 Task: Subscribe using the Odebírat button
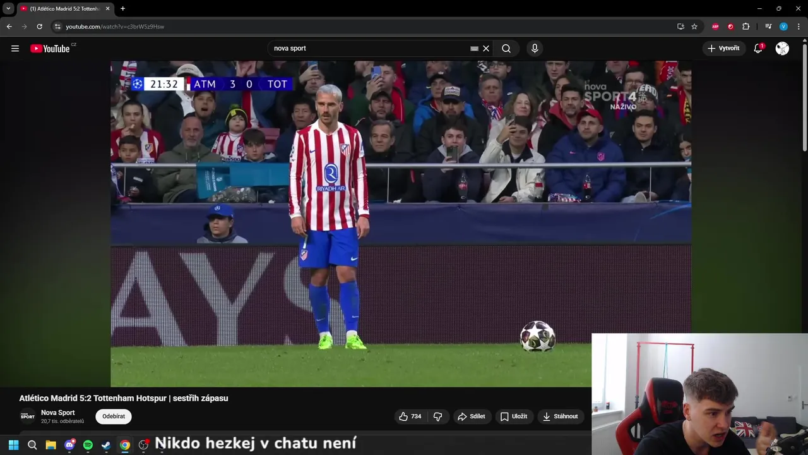114,416
